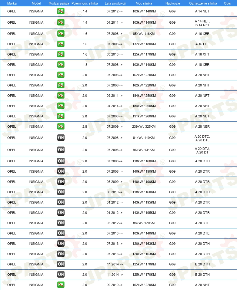
Task: Click the power value '88kW / 120KM'
Action: tap(144, 223)
